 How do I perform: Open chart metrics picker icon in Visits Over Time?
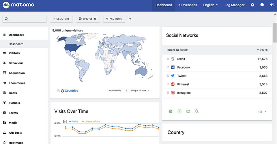point(65,121)
